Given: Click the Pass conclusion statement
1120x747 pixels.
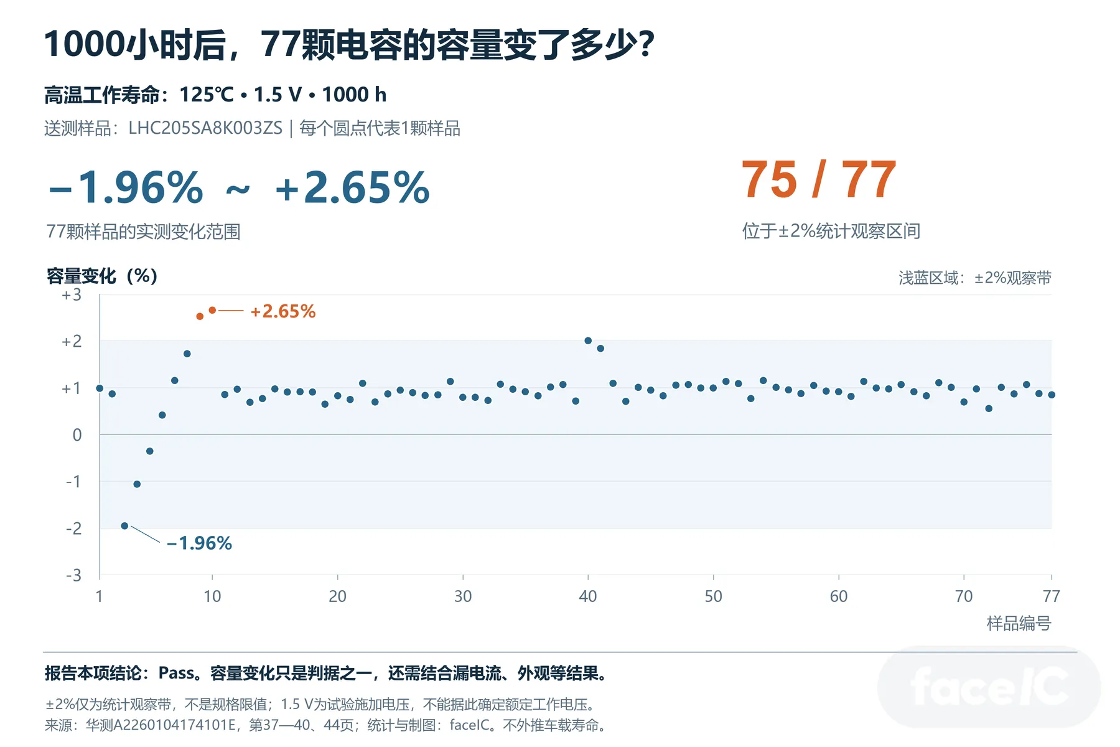Looking at the screenshot, I should pyautogui.click(x=327, y=673).
